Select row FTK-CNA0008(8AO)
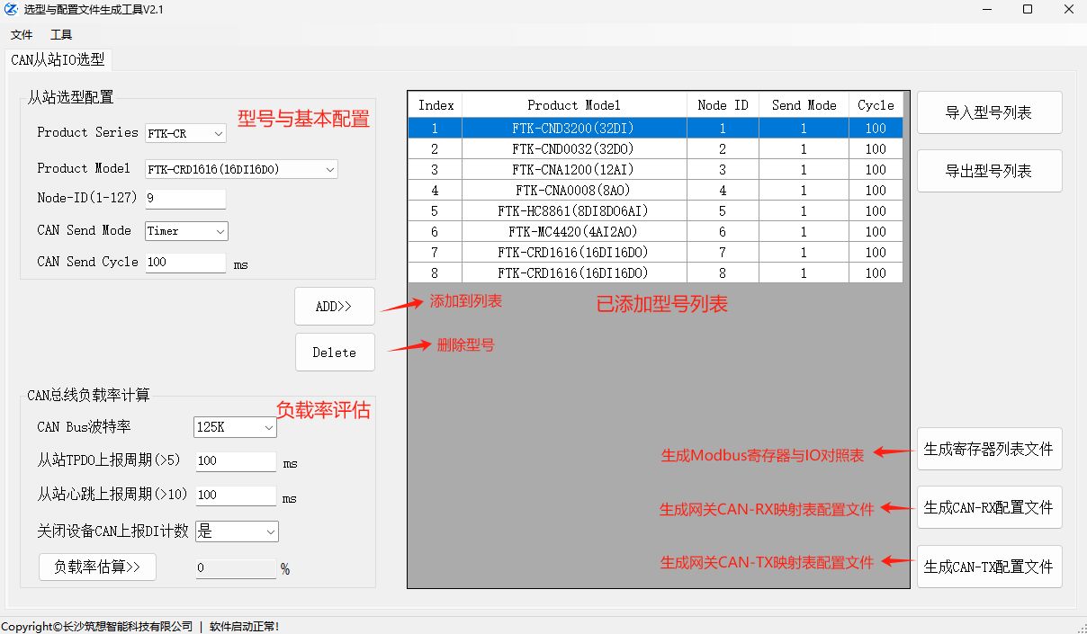This screenshot has width=1087, height=634. (655, 191)
